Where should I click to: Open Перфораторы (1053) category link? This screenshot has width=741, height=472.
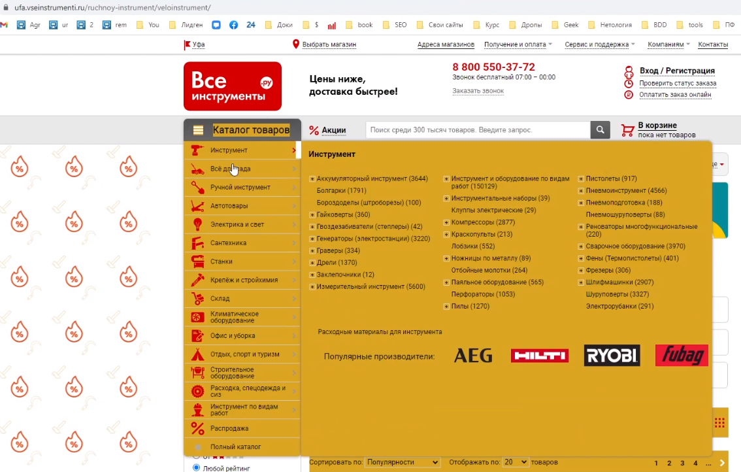(483, 294)
